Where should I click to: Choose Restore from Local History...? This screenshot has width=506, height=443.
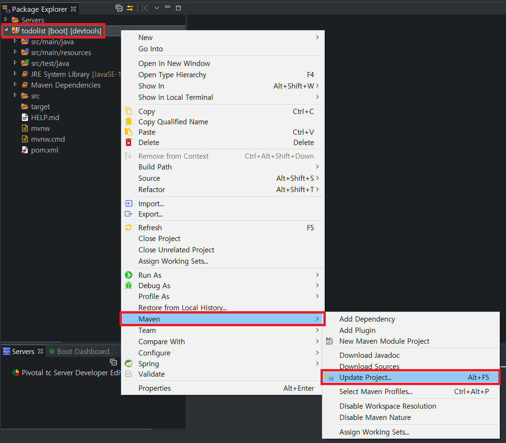[x=223, y=307]
